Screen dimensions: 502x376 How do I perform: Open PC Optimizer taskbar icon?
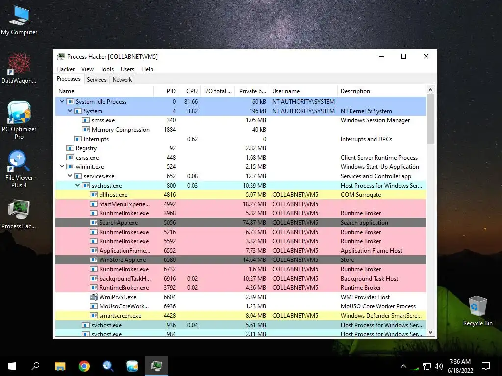point(132,366)
